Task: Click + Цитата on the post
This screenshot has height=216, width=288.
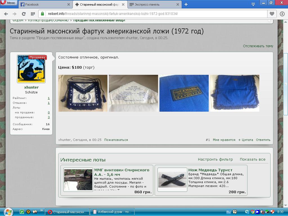Action: pos(246,140)
